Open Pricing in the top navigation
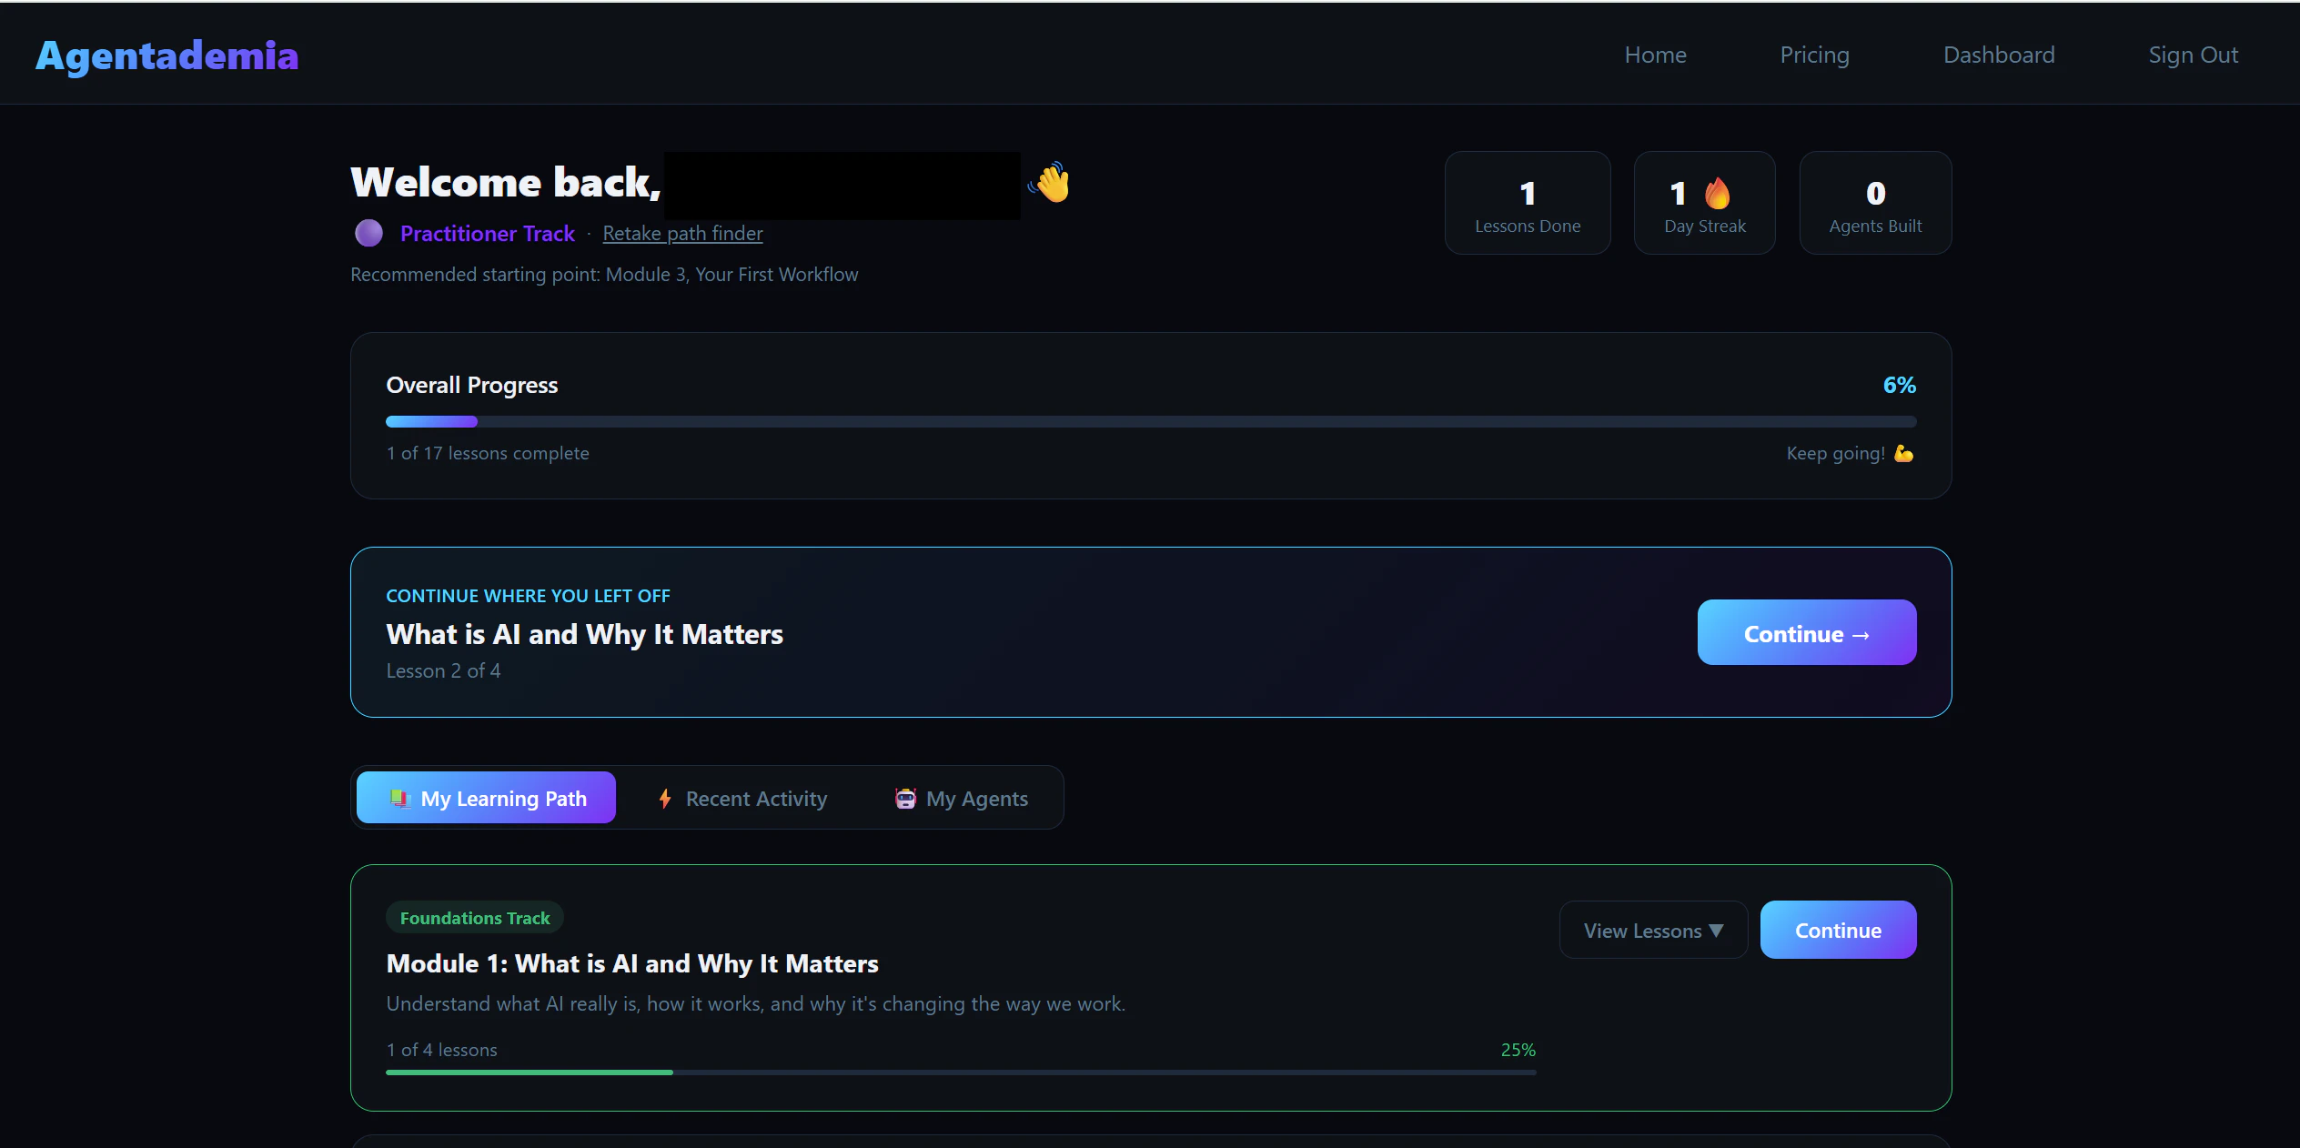This screenshot has height=1148, width=2300. (x=1814, y=55)
